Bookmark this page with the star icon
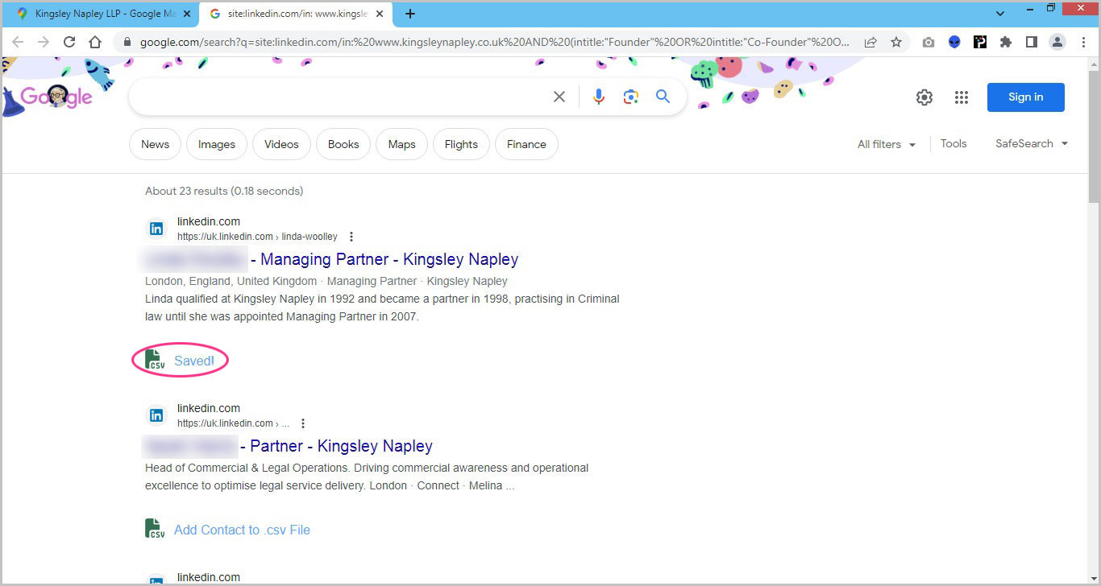This screenshot has height=586, width=1101. click(896, 42)
